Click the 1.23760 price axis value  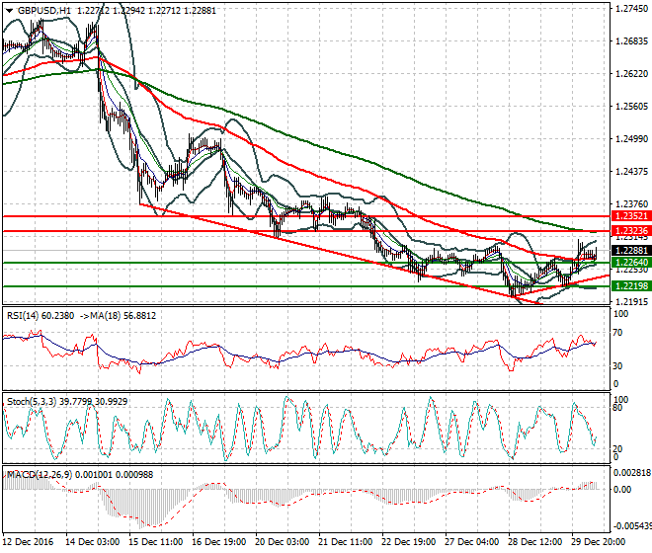(631, 204)
